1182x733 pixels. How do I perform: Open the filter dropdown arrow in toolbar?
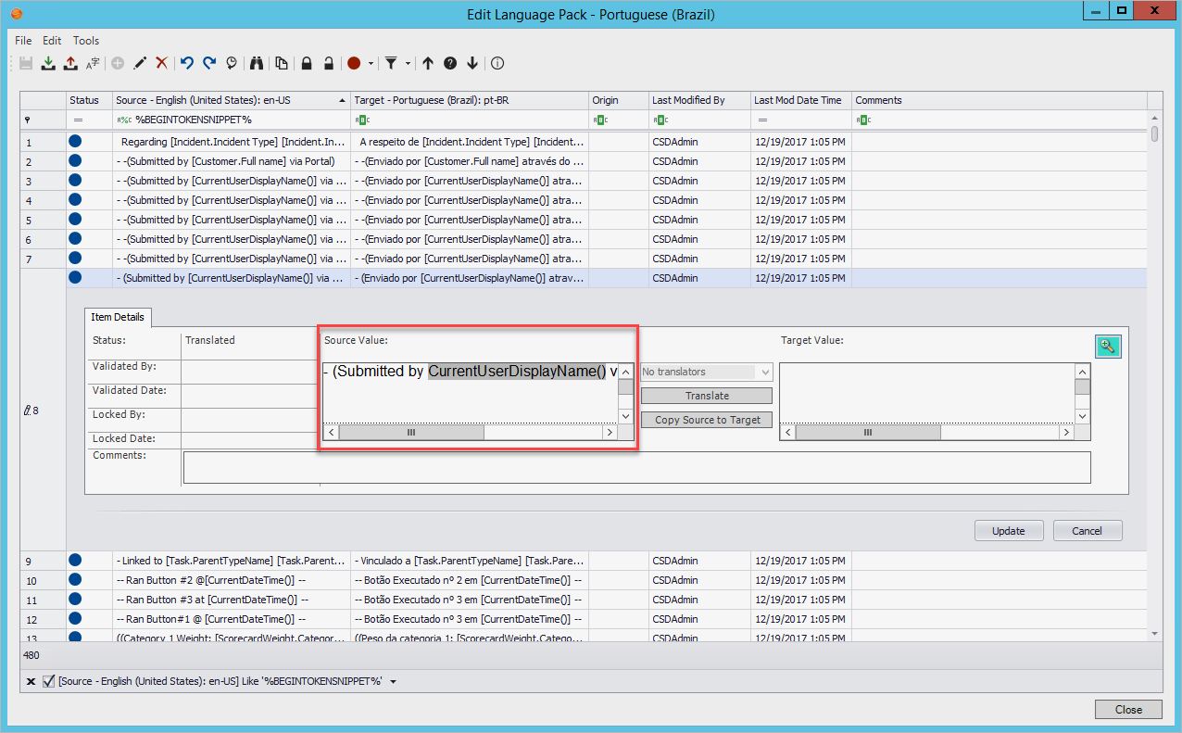tap(408, 64)
